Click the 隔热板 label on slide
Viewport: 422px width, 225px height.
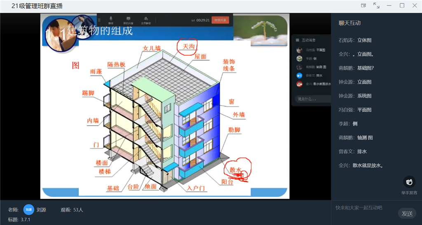116,64
